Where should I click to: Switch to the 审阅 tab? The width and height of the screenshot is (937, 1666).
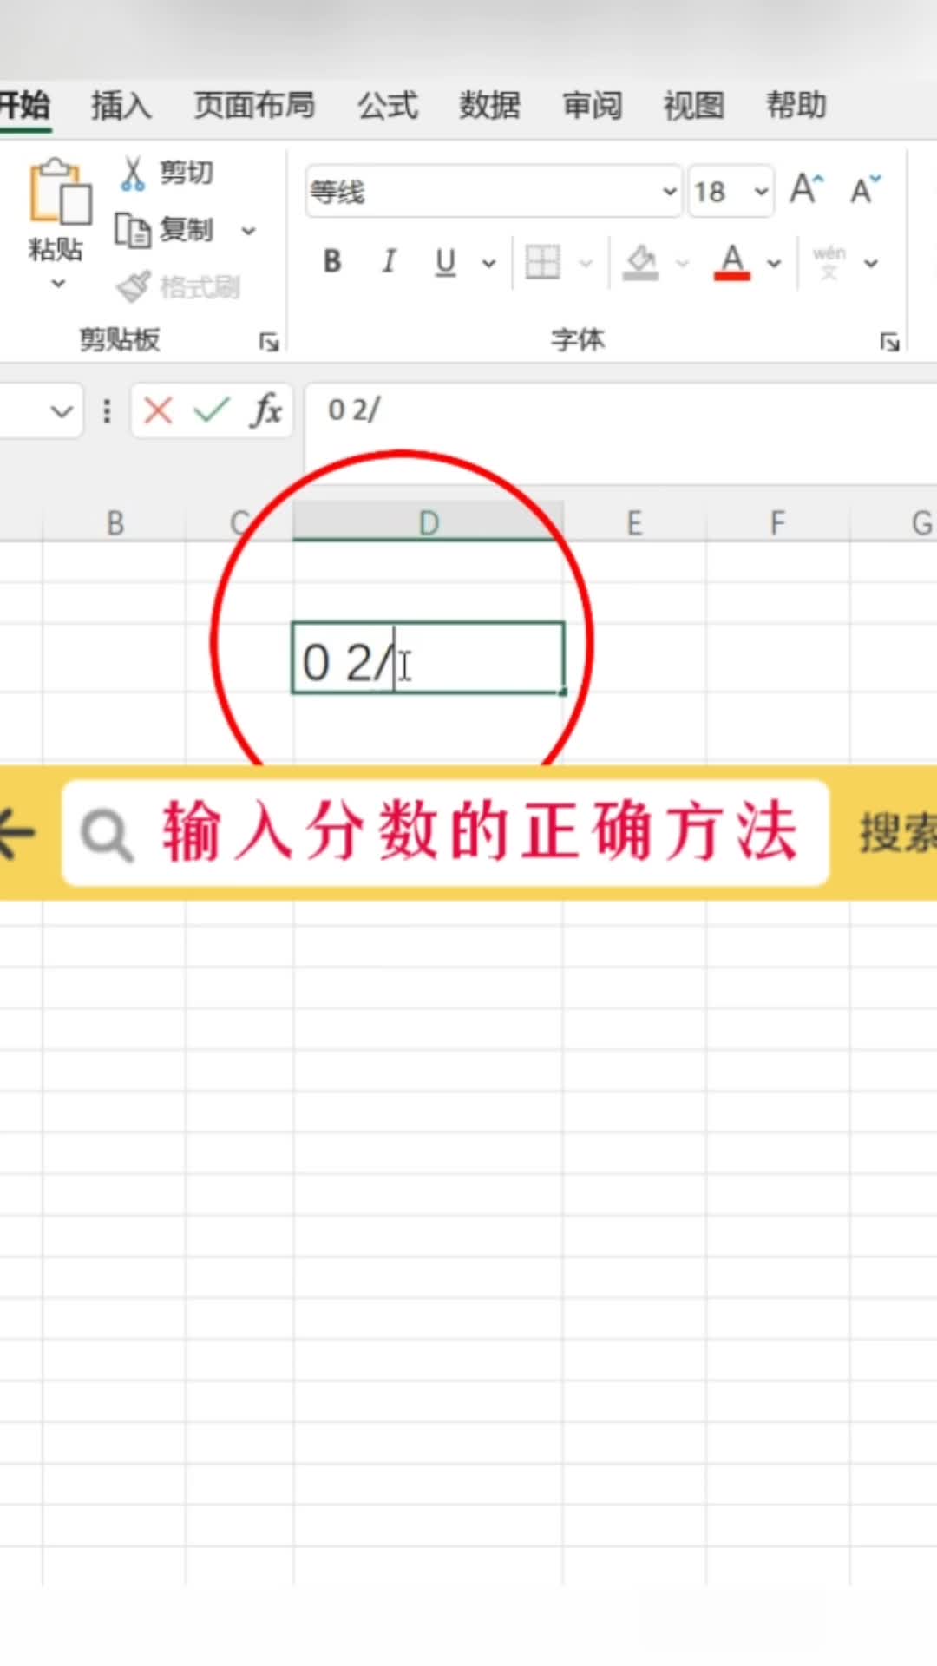[x=593, y=105]
